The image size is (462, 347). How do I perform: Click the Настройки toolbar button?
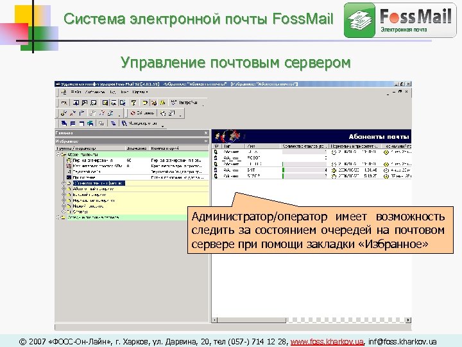(184, 103)
